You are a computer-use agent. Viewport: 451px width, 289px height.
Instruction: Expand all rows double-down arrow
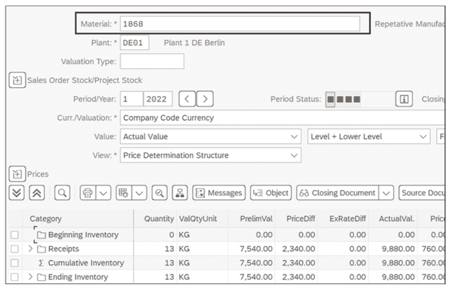(x=17, y=192)
